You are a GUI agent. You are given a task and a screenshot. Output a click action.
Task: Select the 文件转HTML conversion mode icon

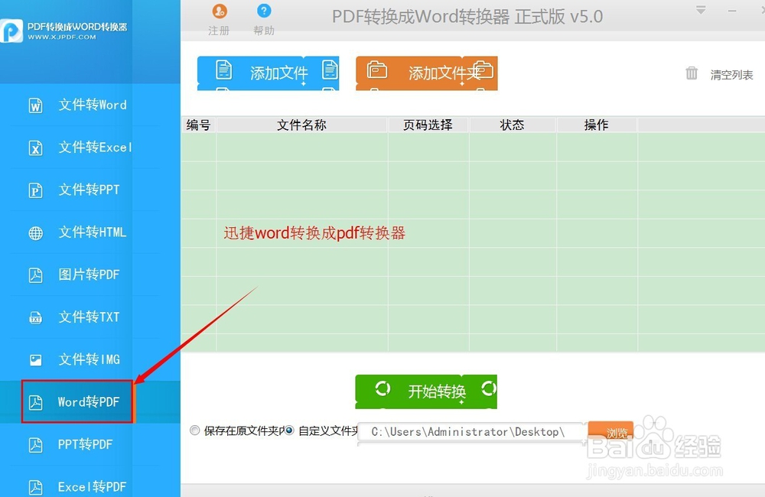36,232
